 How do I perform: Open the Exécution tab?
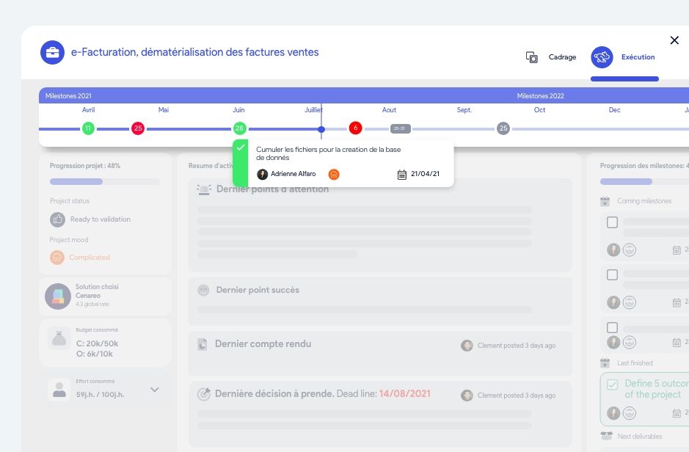click(x=638, y=57)
